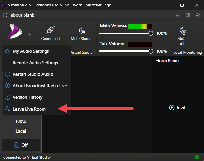Click the plus icon next to Invite
204x161 pixels.
172,108
